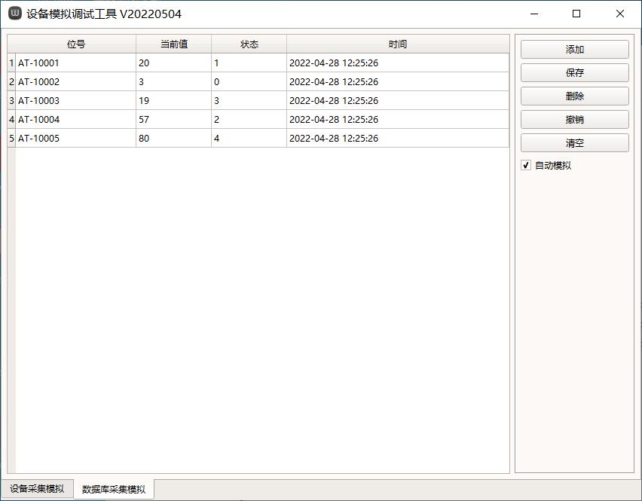Select the 数据库采集模拟 tab
This screenshot has width=642, height=501.
pos(114,490)
